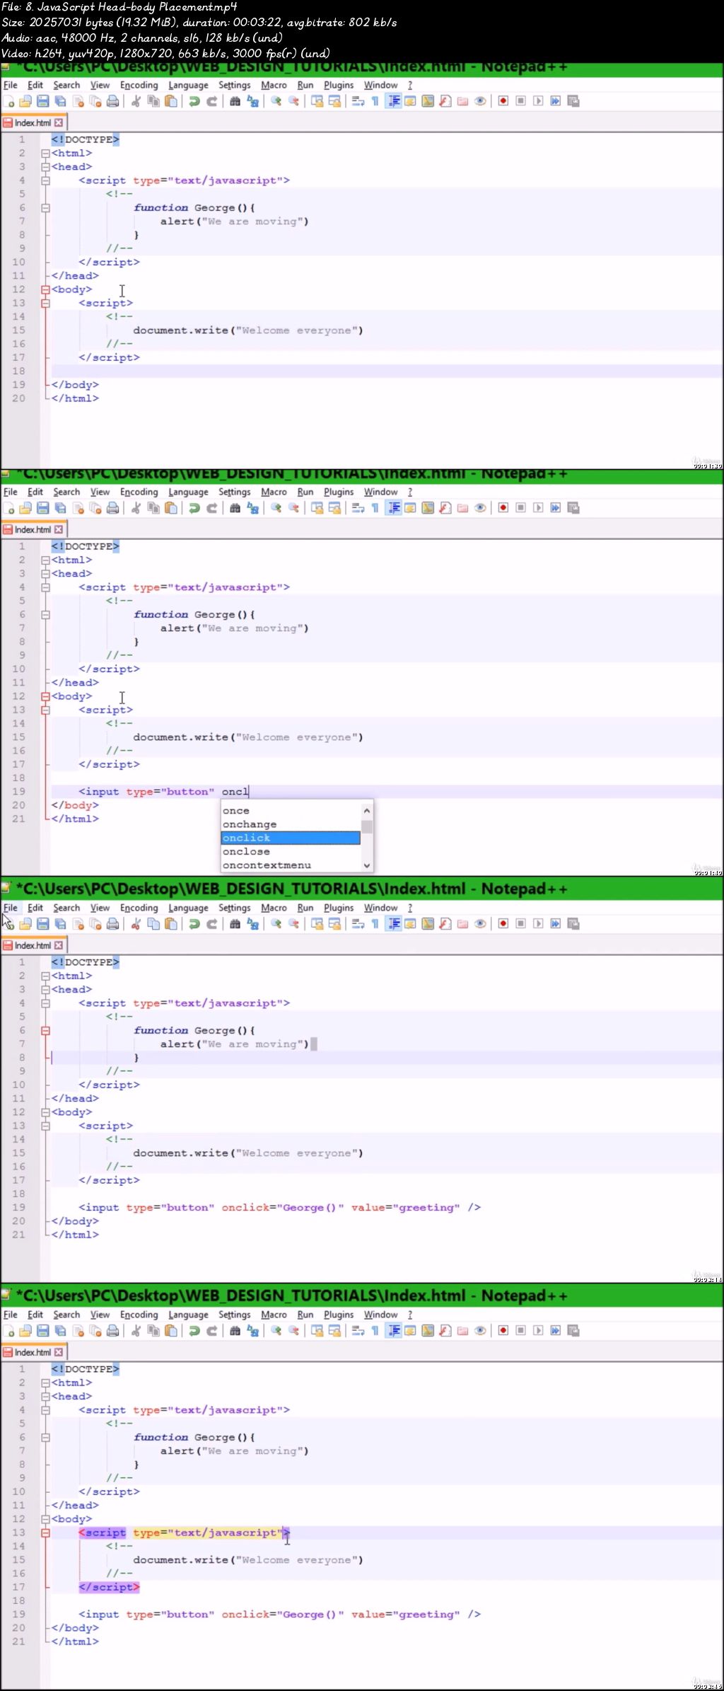The width and height of the screenshot is (724, 1691).
Task: Toggle the Monitoring eye icon in the top frame
Action: tap(480, 101)
